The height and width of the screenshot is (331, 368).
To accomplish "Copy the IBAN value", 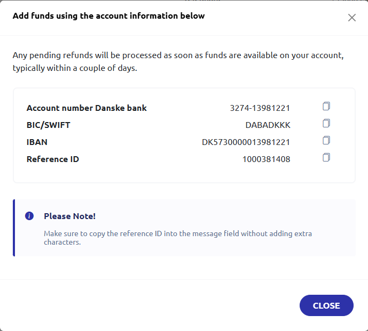I will coord(326,140).
